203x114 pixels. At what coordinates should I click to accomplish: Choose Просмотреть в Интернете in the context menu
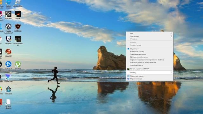[150, 57]
